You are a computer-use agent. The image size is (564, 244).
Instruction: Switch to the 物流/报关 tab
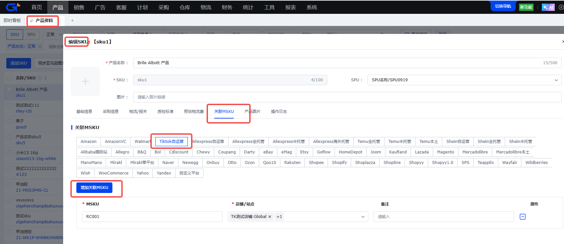[x=138, y=112]
